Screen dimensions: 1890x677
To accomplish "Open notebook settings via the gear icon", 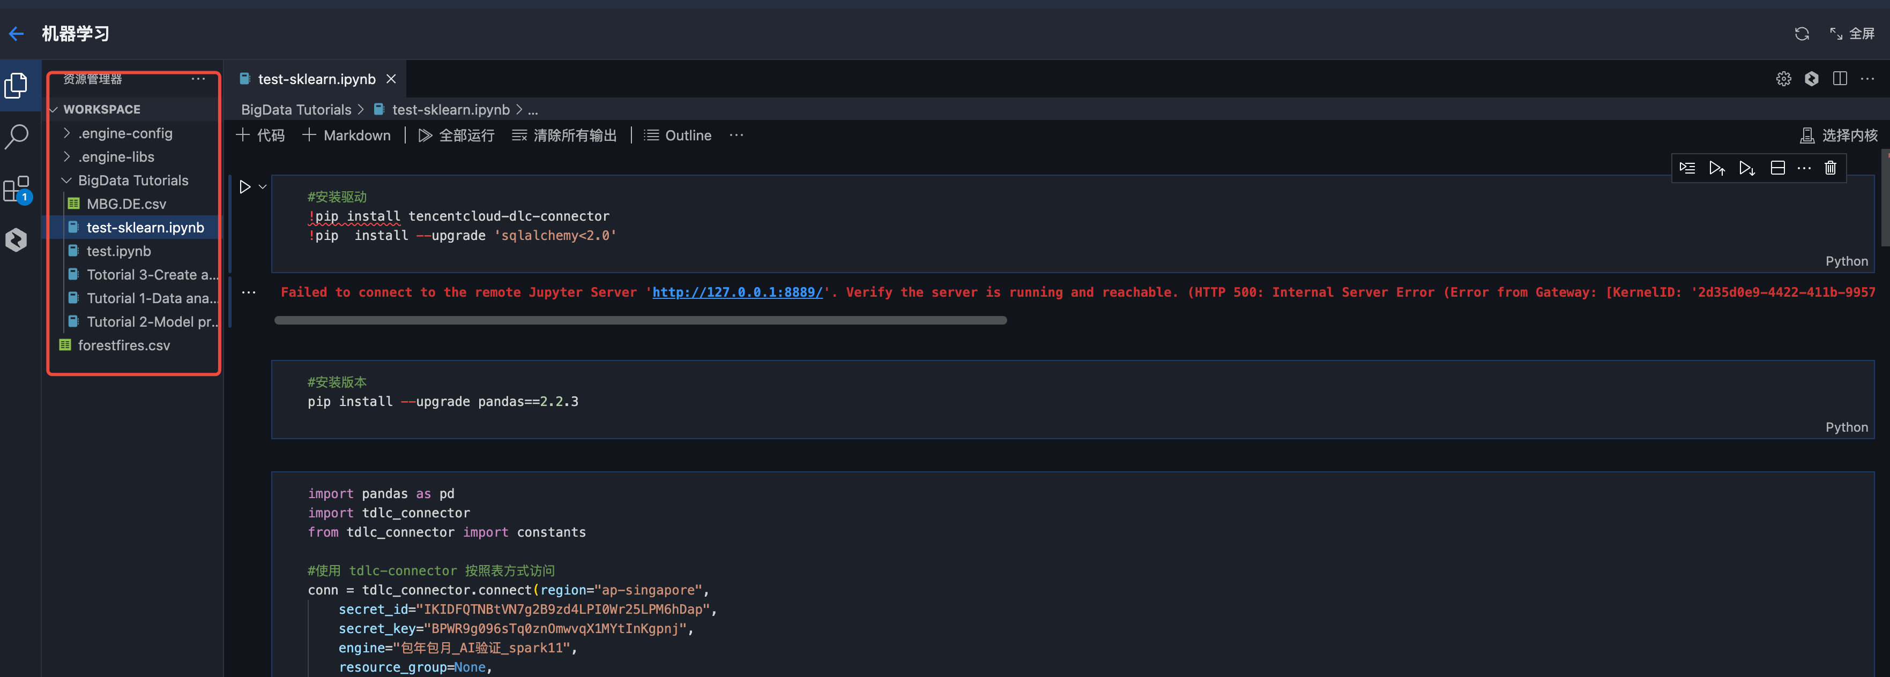I will (x=1784, y=79).
